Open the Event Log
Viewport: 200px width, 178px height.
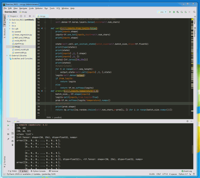click(x=187, y=171)
